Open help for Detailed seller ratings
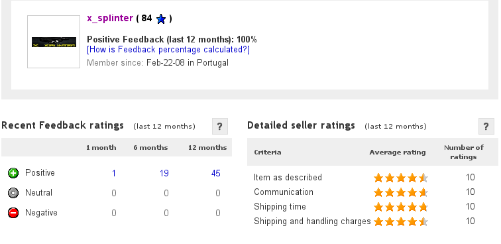The height and width of the screenshot is (244, 501). coord(486,127)
